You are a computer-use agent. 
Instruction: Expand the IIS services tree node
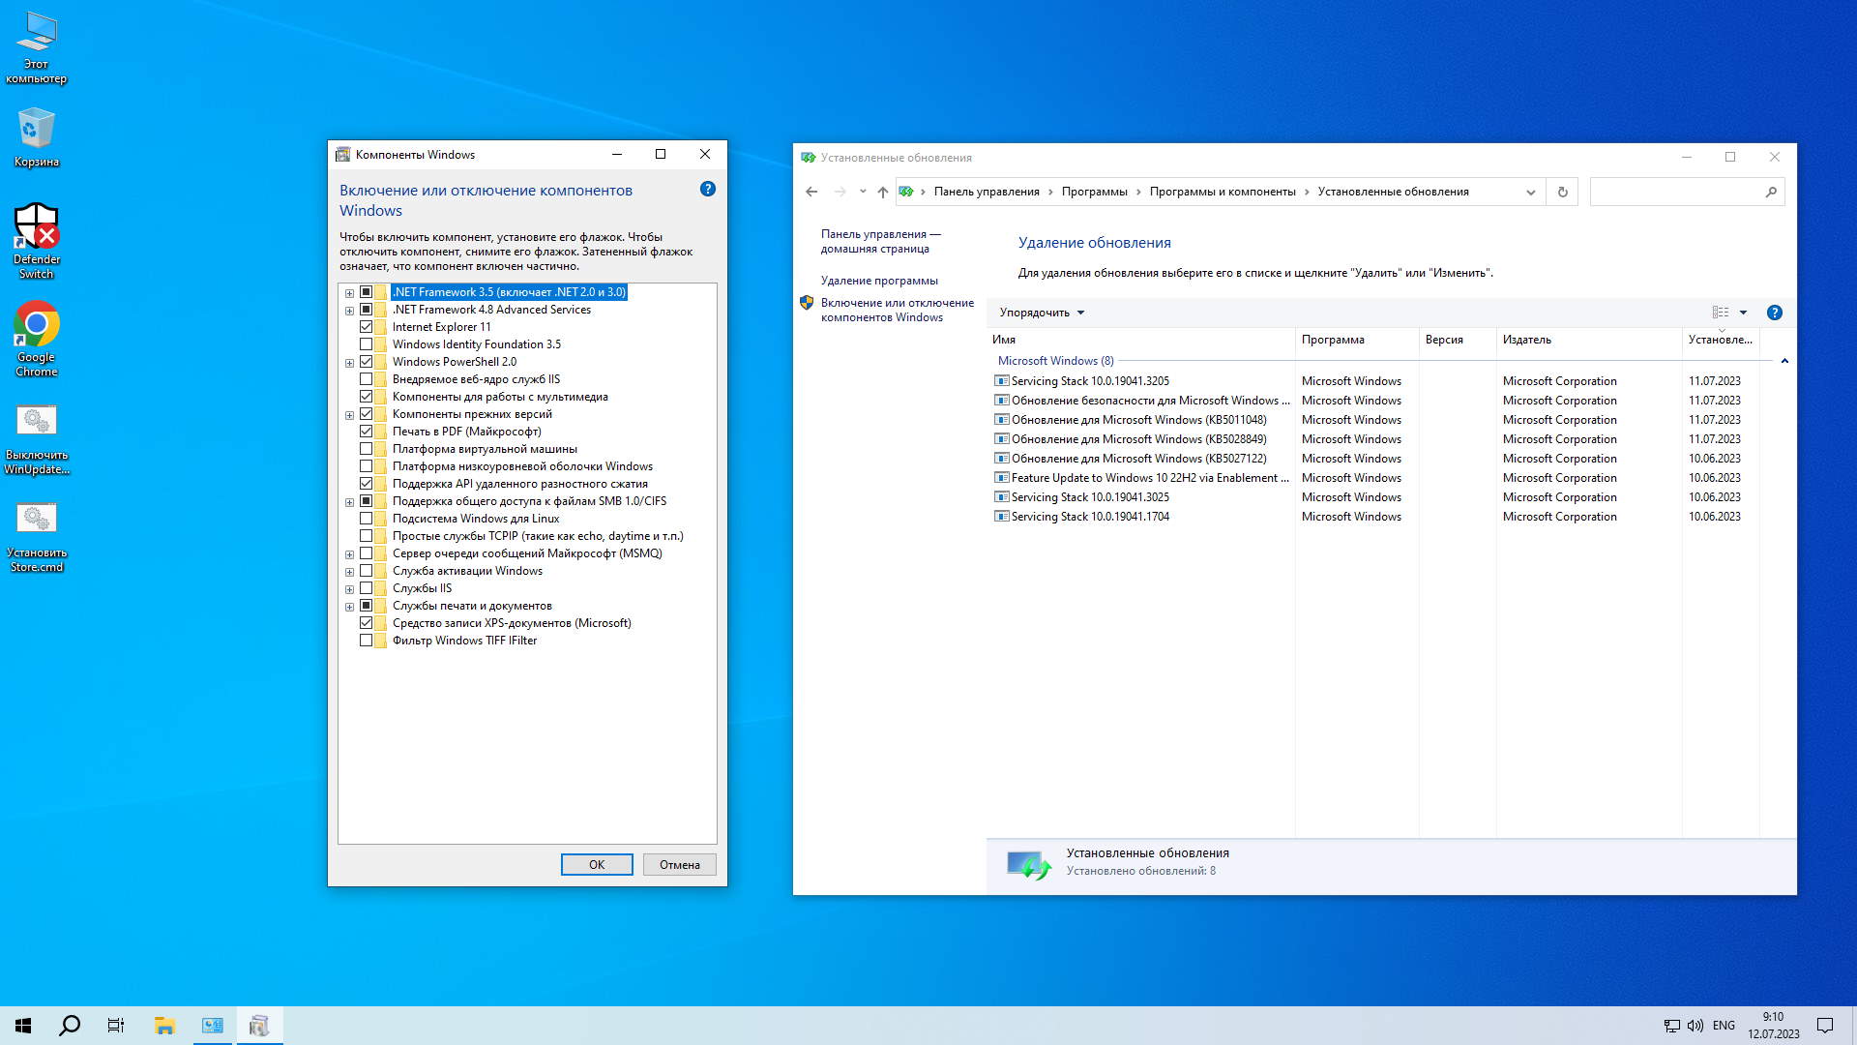(349, 589)
